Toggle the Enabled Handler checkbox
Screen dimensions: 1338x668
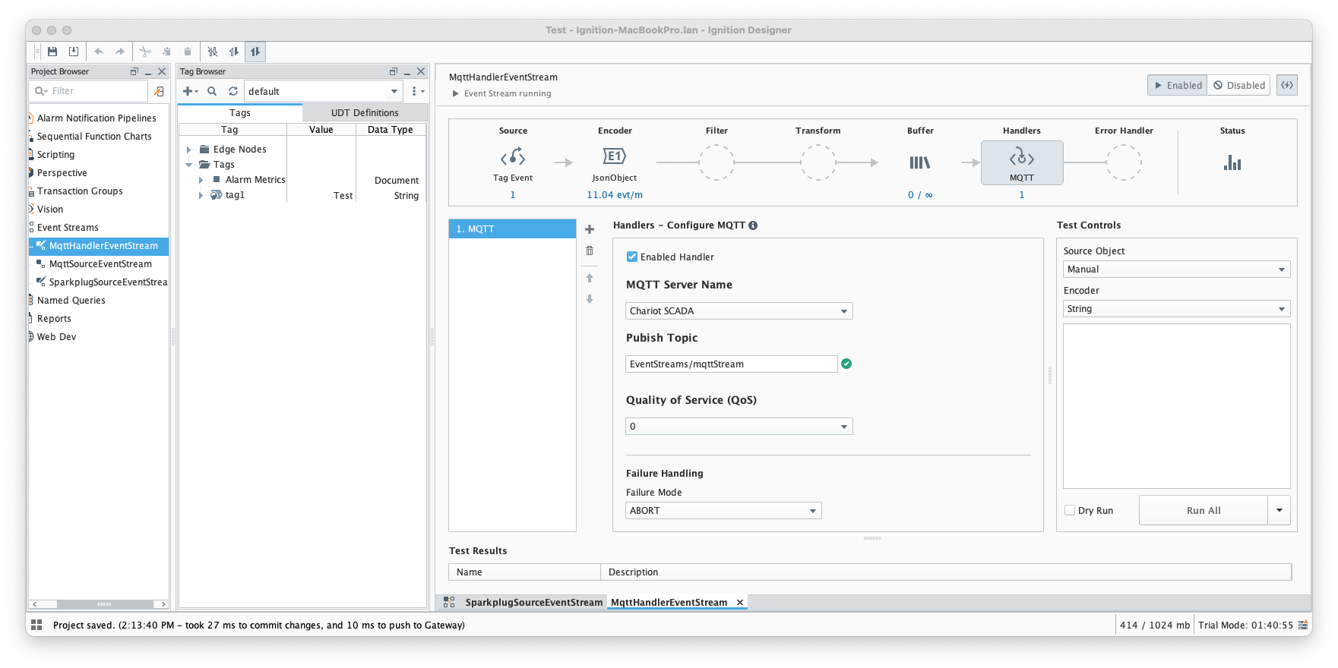pyautogui.click(x=631, y=257)
